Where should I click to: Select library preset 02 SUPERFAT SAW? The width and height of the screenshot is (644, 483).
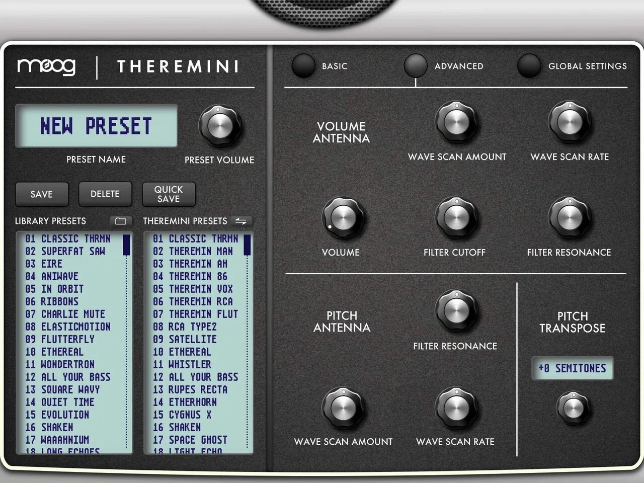click(65, 251)
